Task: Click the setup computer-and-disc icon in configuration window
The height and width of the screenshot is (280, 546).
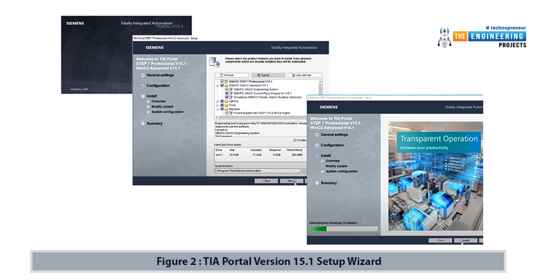Action: click(x=214, y=62)
